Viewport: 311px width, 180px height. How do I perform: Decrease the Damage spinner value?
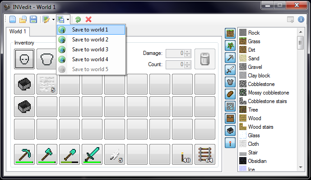point(187,55)
